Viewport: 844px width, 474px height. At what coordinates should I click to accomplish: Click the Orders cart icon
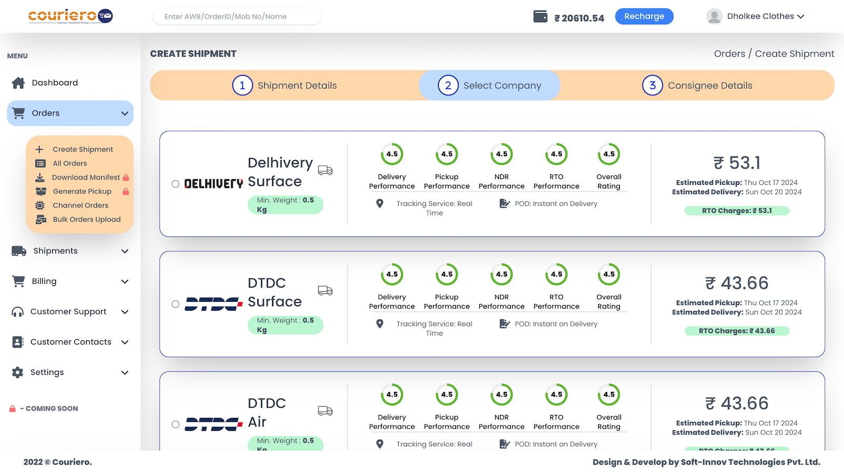[x=18, y=113]
